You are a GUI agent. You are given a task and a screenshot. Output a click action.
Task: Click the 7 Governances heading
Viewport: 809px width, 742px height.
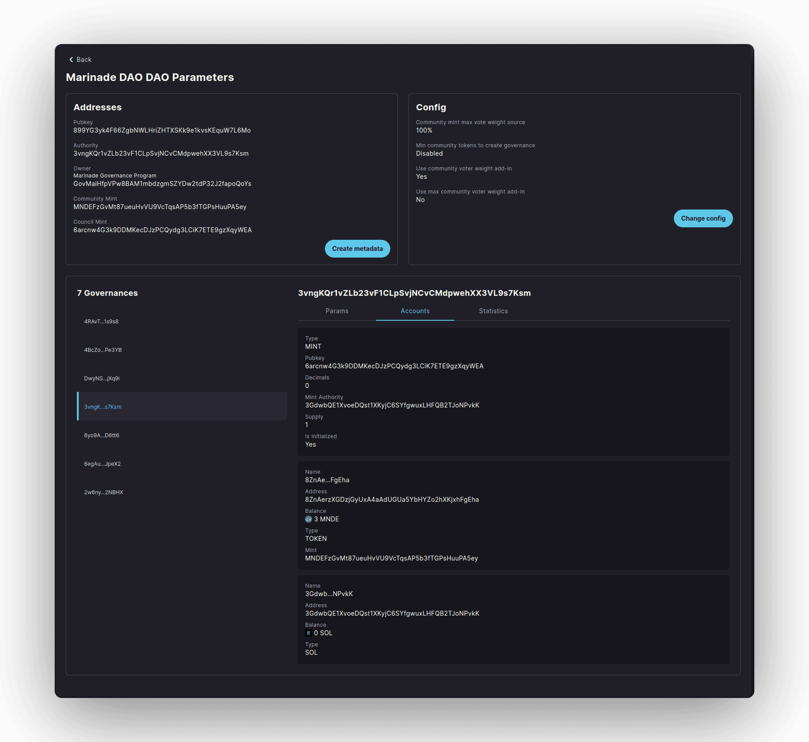pos(107,293)
